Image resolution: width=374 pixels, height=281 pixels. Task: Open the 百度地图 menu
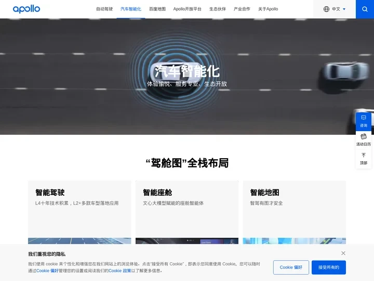pos(157,9)
